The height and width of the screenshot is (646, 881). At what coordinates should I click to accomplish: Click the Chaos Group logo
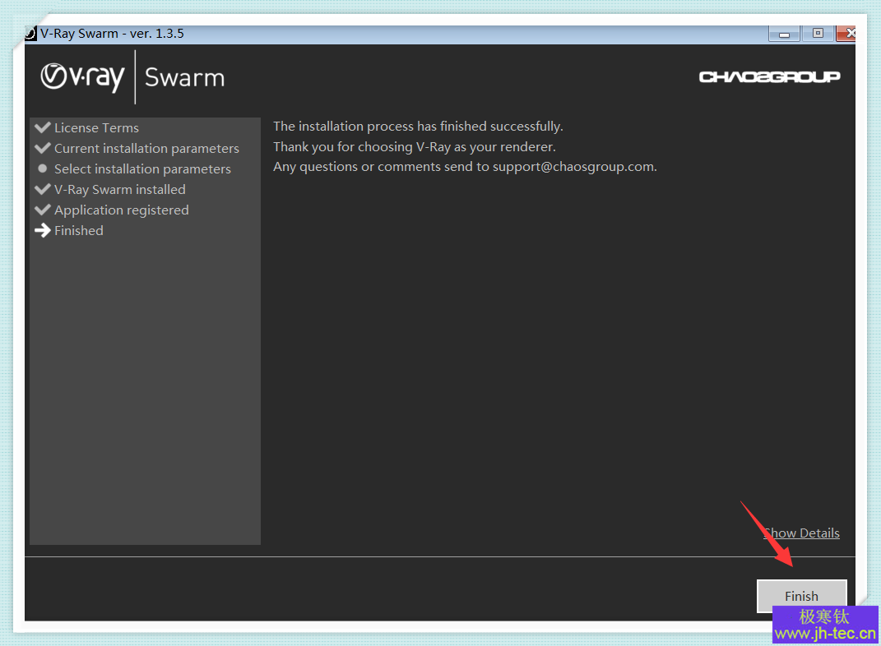[769, 76]
